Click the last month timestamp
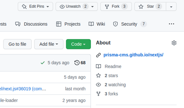184x108 pixels. (75, 89)
